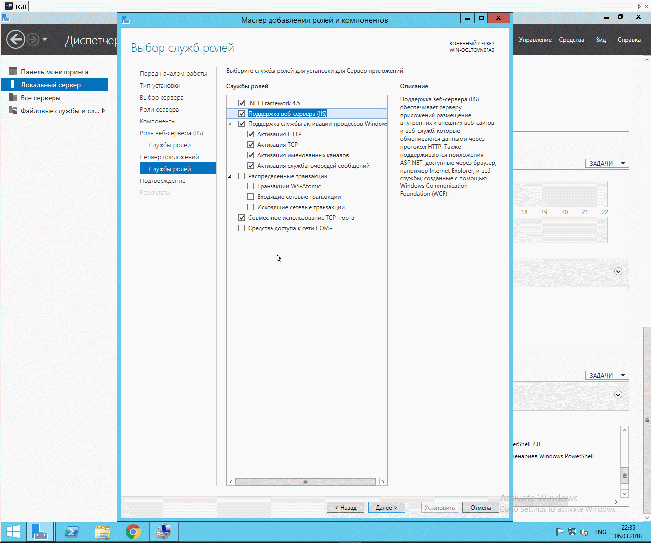Enable Исходящие сетевые транзакции
Viewport: 651px width, 543px height.
[x=251, y=207]
